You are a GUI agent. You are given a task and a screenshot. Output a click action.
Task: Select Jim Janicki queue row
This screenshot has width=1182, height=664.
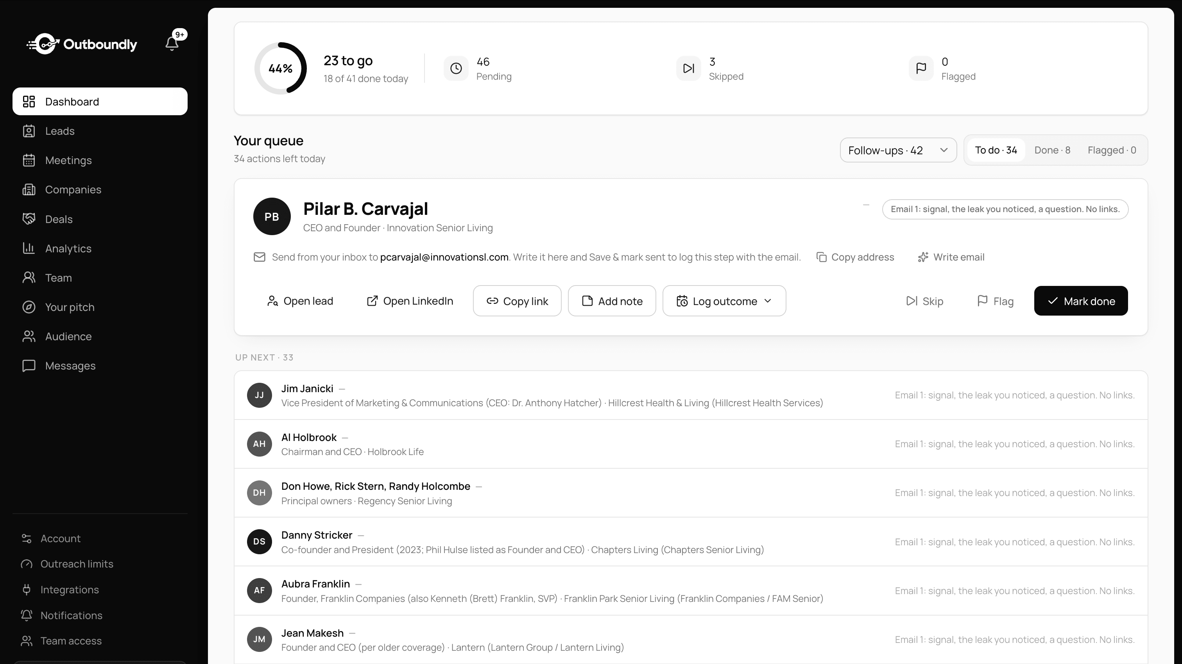click(x=691, y=395)
